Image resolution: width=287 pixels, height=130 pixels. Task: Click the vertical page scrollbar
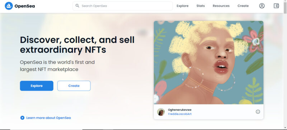tap(285, 65)
